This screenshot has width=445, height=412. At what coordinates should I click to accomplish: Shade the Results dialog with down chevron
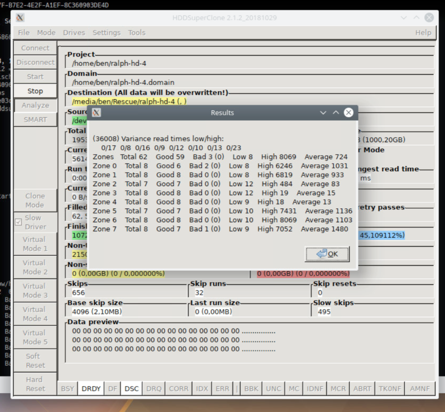click(x=323, y=113)
